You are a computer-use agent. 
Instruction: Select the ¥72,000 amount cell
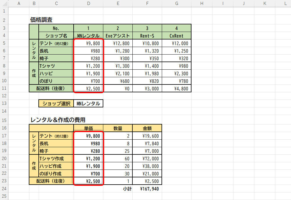tap(147, 158)
